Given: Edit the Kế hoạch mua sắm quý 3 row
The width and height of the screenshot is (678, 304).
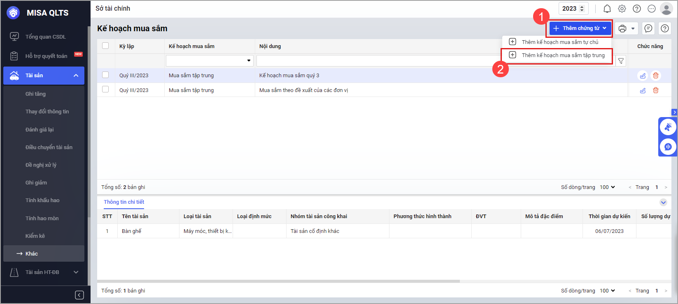Looking at the screenshot, I should click(643, 76).
